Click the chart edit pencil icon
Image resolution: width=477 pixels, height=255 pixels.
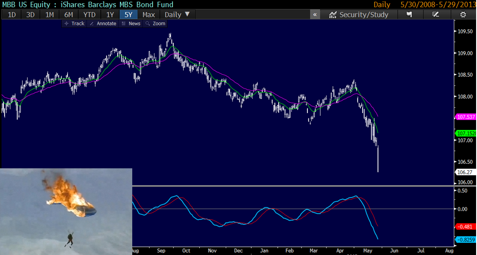pos(436,15)
